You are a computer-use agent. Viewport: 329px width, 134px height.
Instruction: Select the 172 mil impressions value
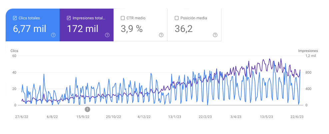[x=83, y=29]
